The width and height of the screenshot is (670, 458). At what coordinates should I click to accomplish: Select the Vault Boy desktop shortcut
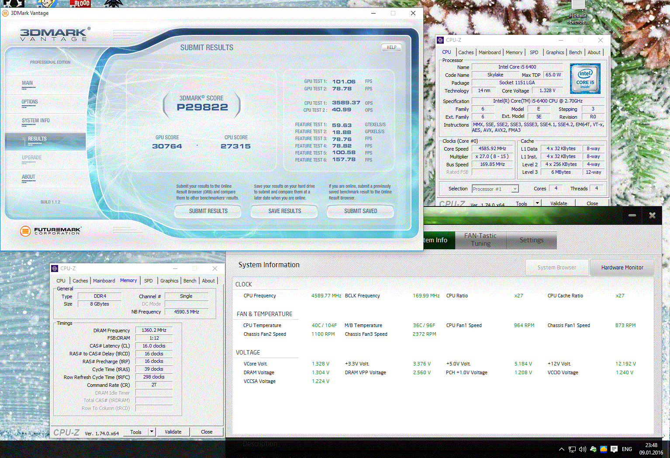tap(48, 4)
